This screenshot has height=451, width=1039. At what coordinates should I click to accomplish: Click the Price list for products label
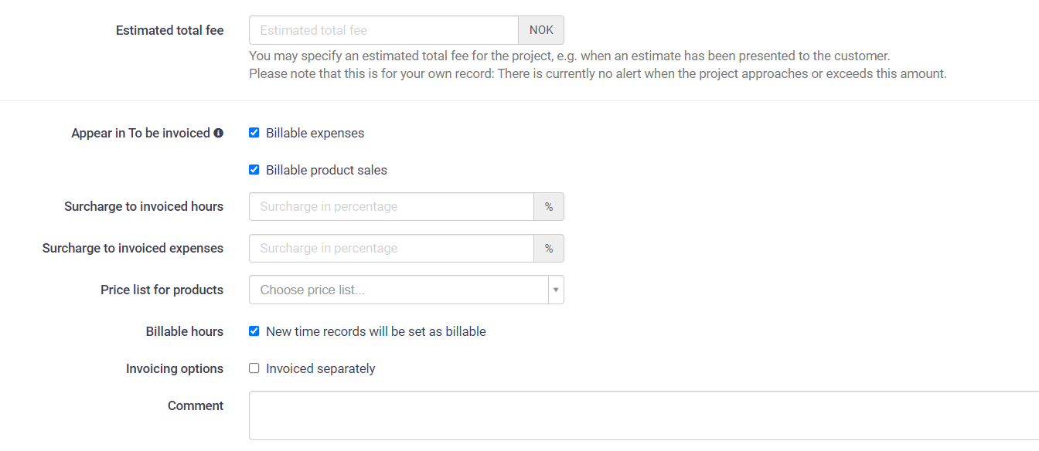(162, 290)
